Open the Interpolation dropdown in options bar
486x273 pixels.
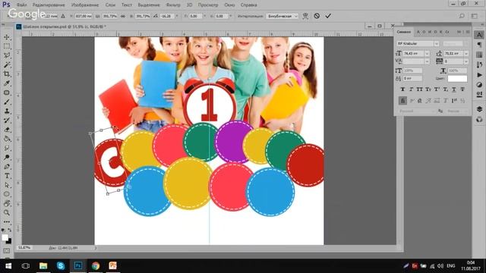[x=282, y=16]
